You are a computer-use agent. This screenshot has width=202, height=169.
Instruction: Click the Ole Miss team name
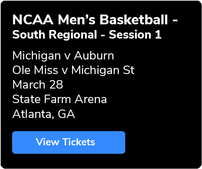(x=35, y=70)
